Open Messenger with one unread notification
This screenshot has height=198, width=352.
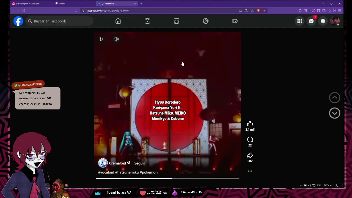pos(311,21)
